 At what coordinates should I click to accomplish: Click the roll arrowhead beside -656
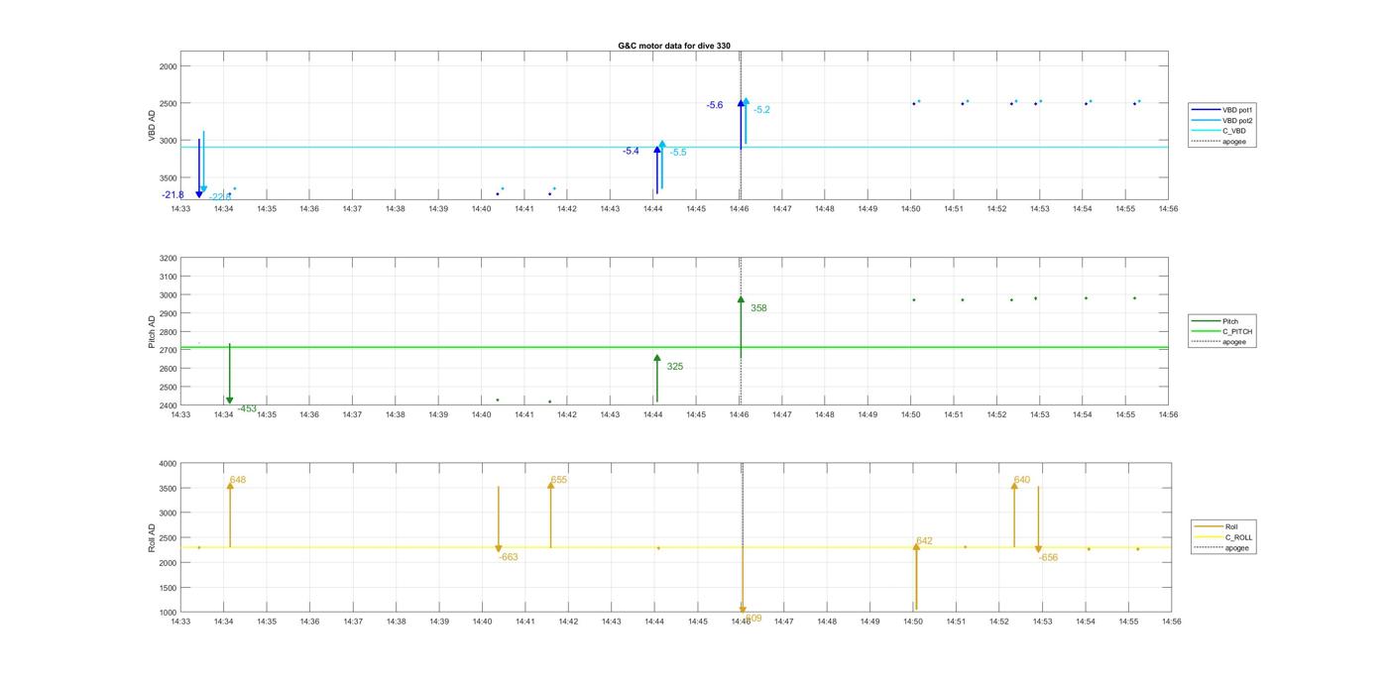(1038, 548)
